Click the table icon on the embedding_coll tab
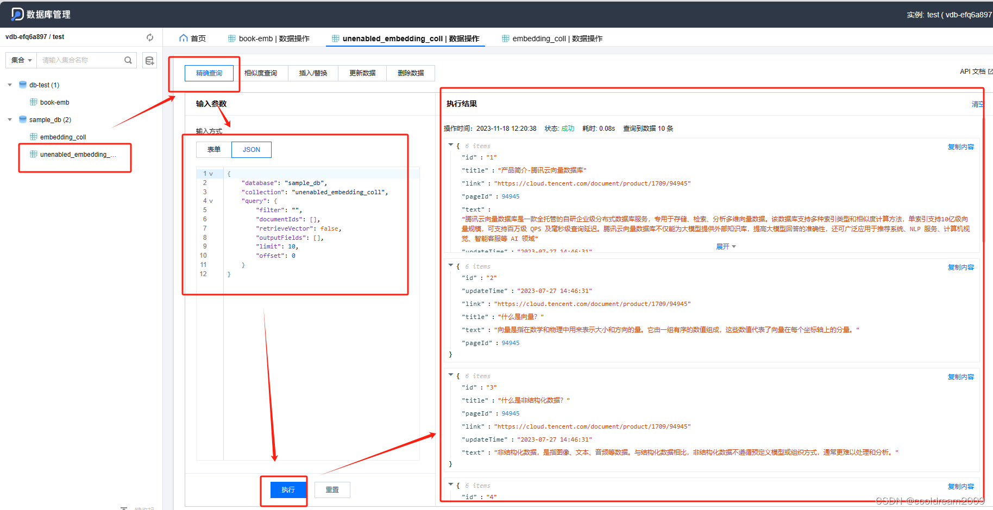 pyautogui.click(x=506, y=39)
